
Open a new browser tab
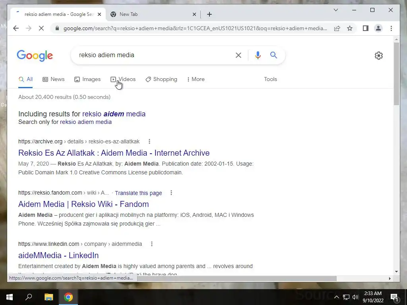tap(209, 14)
